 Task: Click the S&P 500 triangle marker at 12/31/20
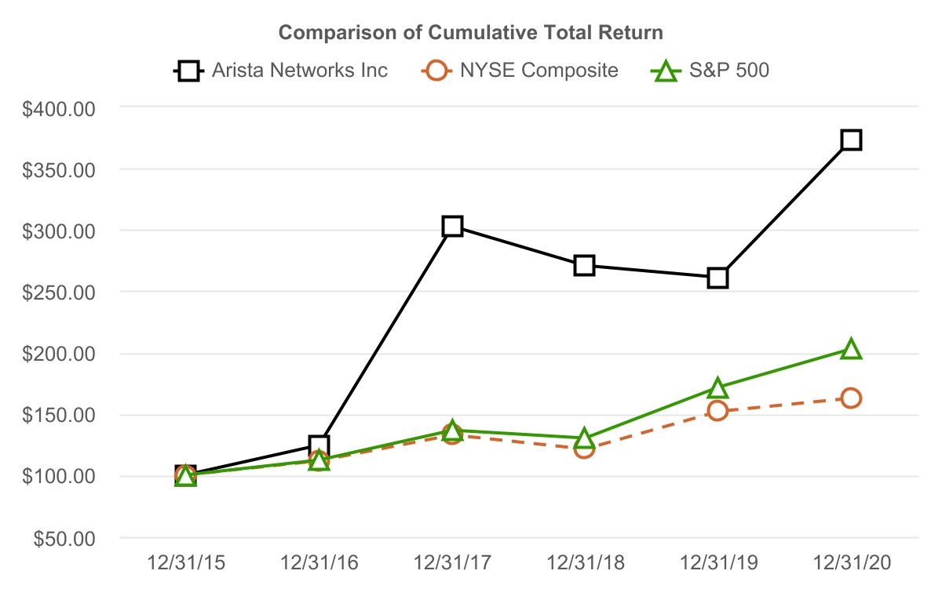tap(851, 350)
